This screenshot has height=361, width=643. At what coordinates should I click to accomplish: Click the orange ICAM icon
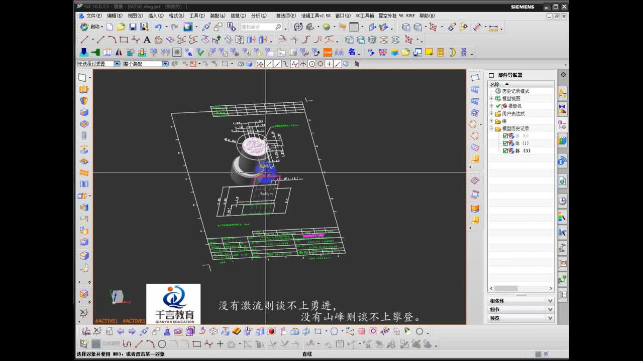[x=328, y=52]
